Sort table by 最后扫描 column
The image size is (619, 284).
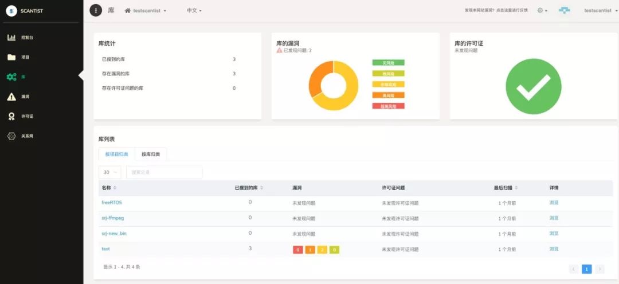click(x=507, y=187)
